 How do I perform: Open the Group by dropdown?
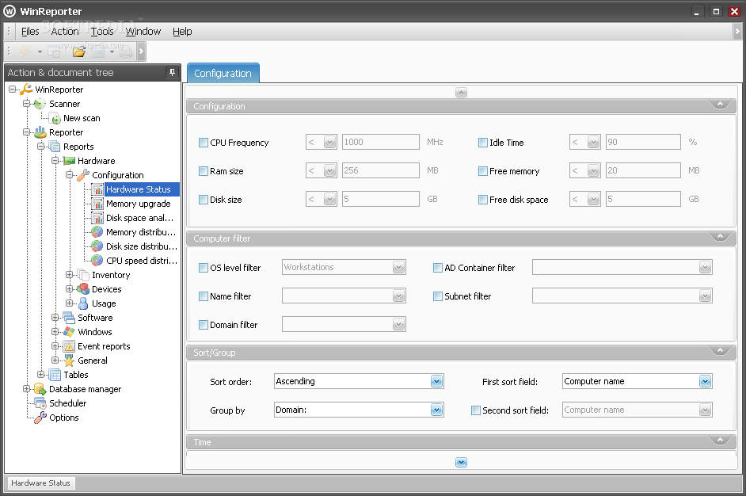437,410
